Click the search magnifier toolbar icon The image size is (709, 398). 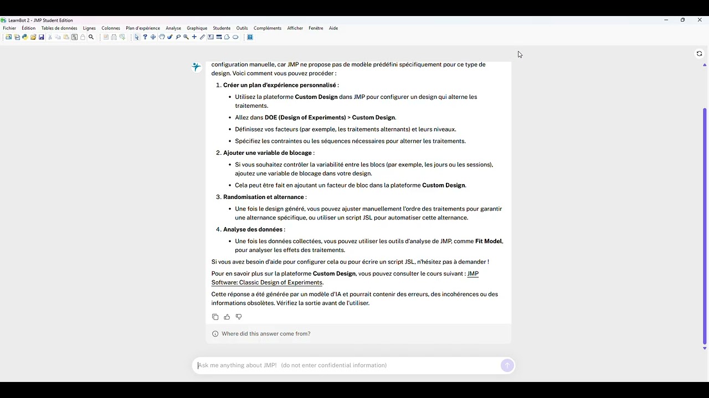pos(91,37)
